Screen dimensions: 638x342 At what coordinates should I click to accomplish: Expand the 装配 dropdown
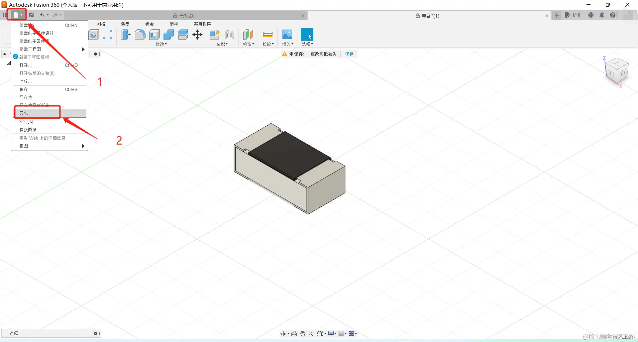(222, 44)
